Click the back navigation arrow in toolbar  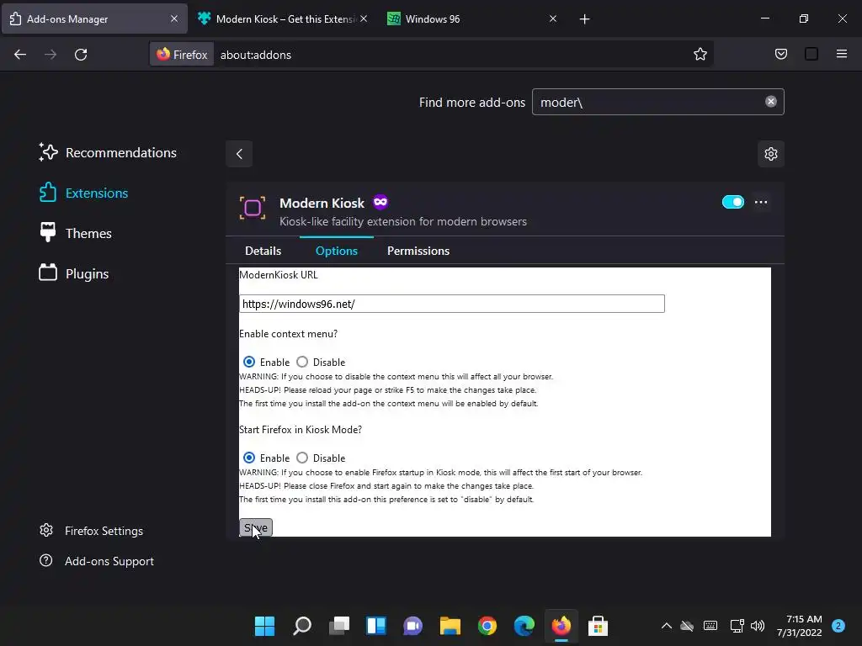(x=20, y=55)
